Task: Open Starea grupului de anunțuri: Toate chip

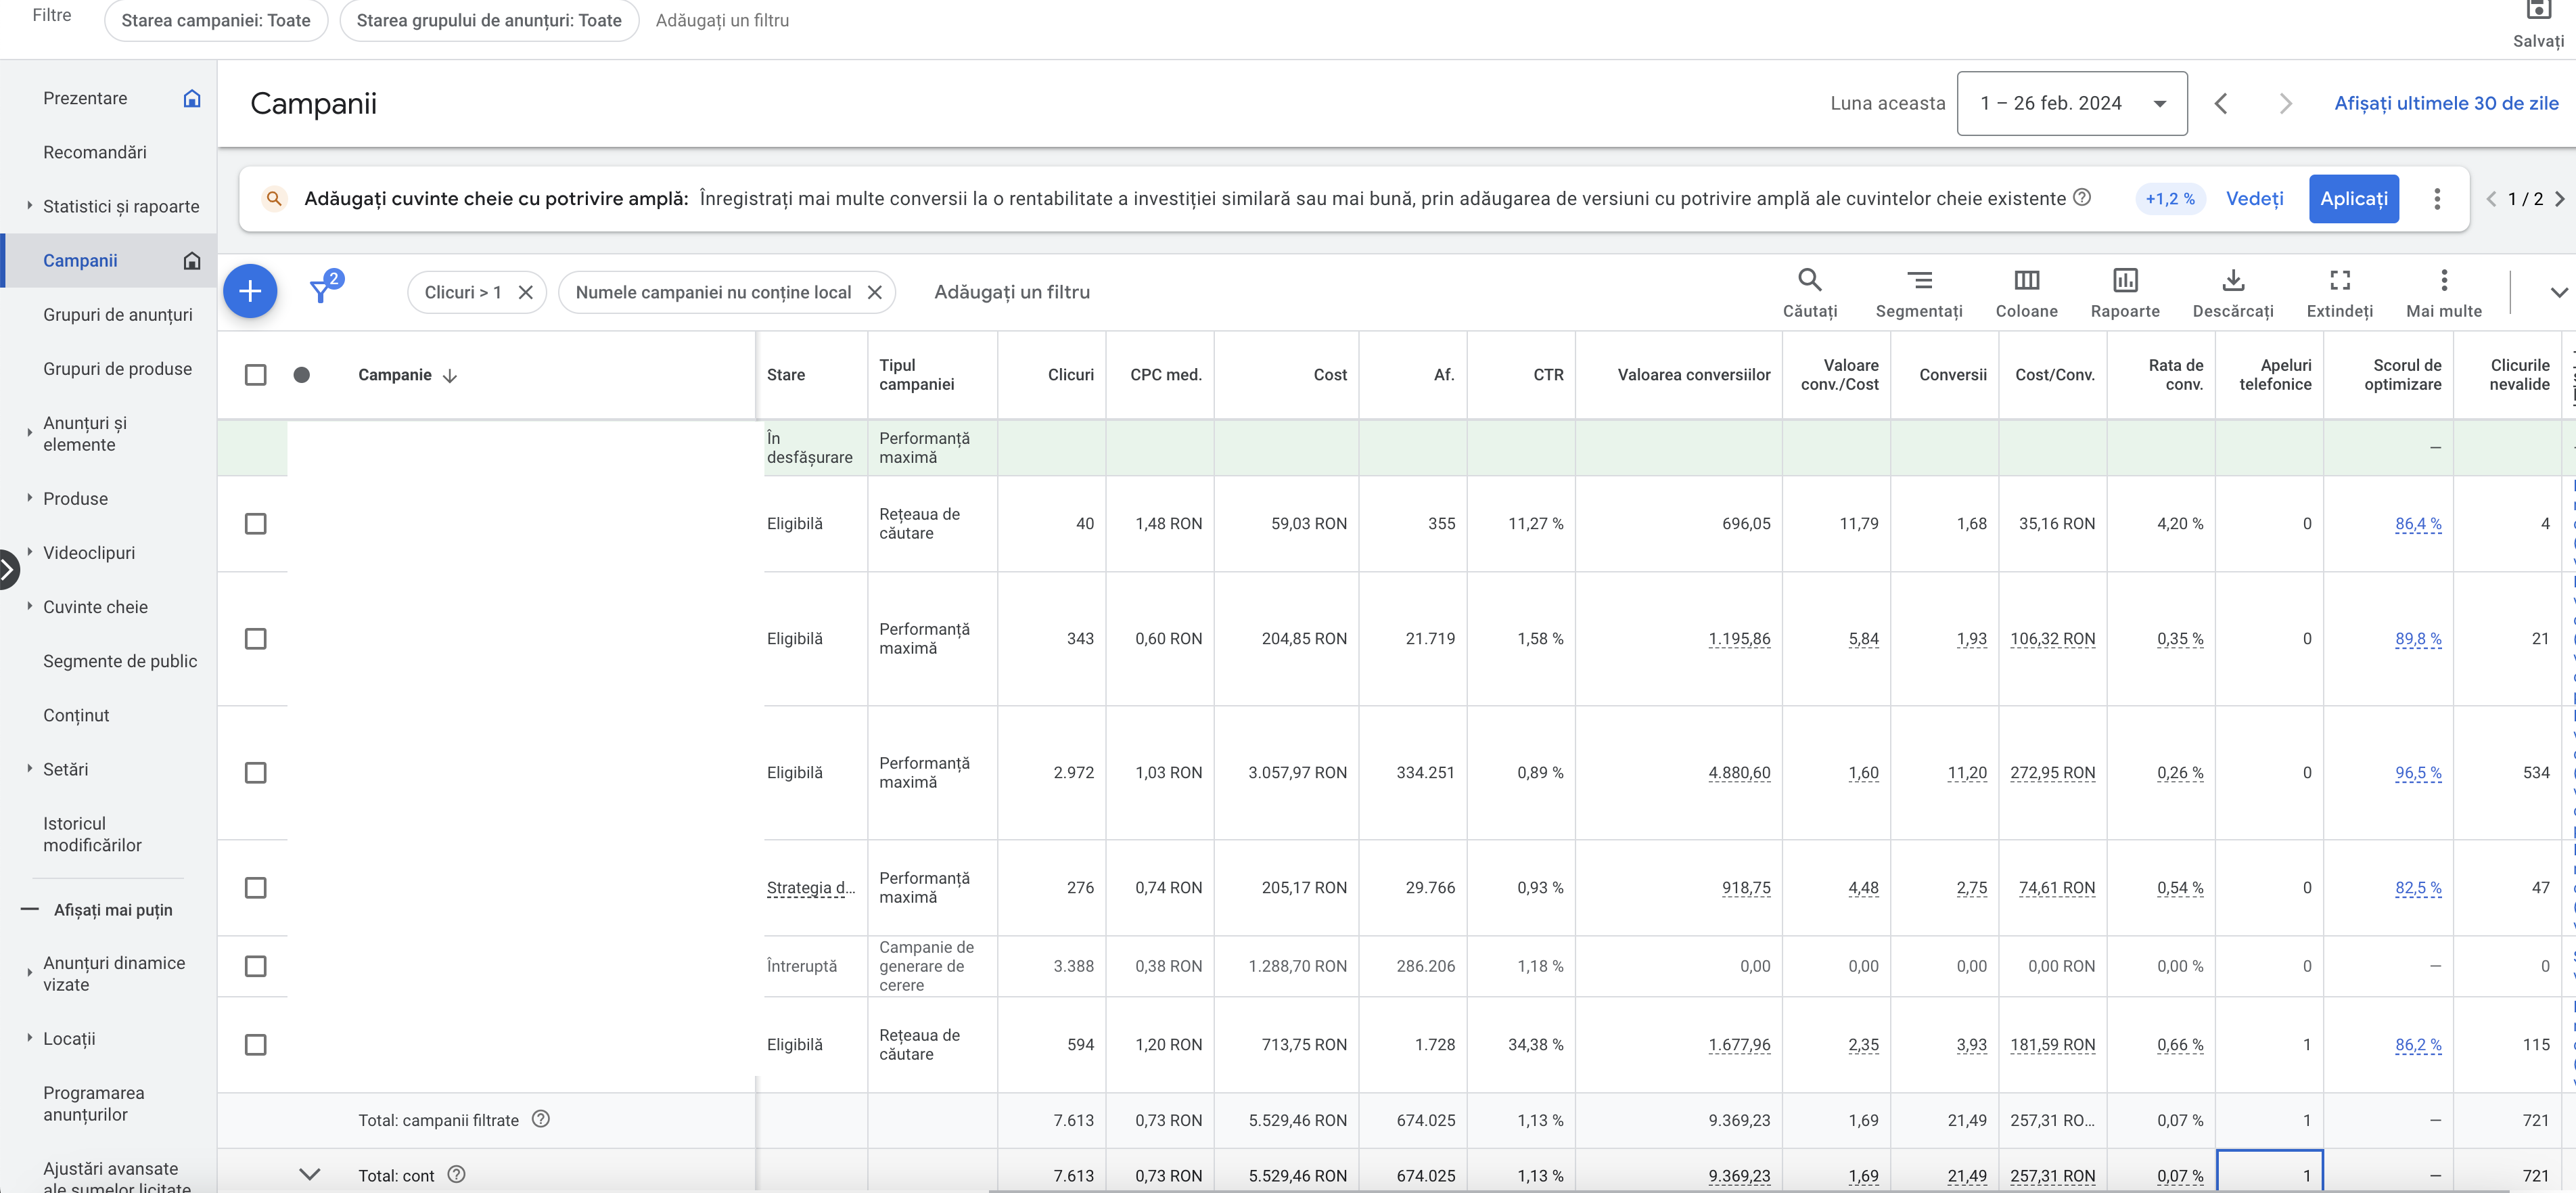Action: pos(489,20)
